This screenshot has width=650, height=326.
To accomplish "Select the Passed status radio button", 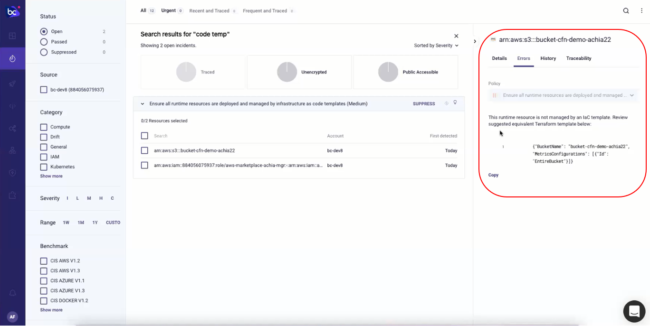I will coord(44,42).
